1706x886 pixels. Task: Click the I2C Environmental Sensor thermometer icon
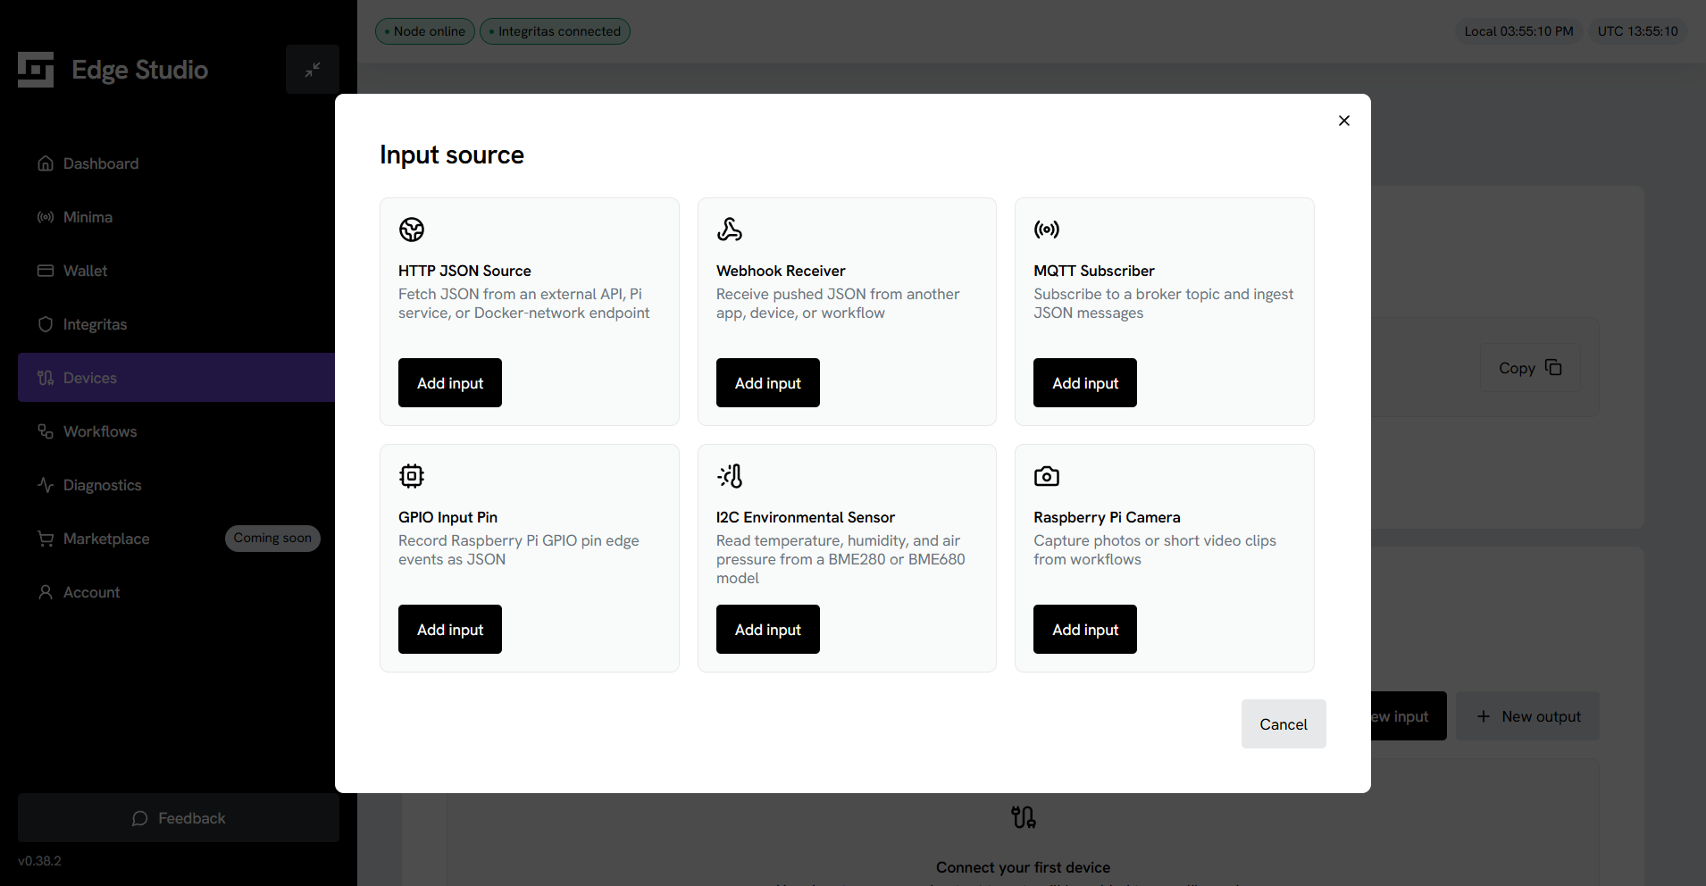[730, 476]
